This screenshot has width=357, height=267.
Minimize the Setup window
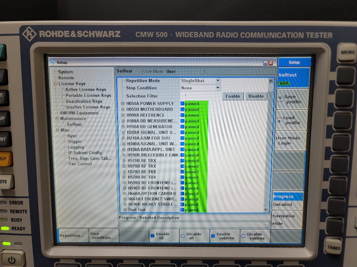(265, 63)
